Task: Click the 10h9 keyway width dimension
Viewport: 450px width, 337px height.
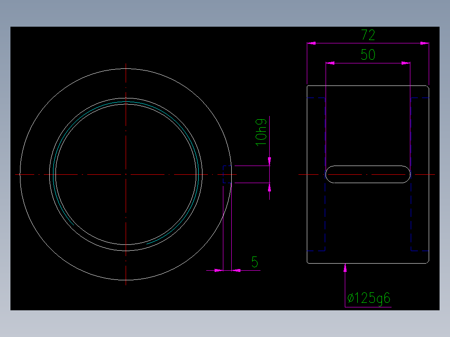Action: (261, 132)
